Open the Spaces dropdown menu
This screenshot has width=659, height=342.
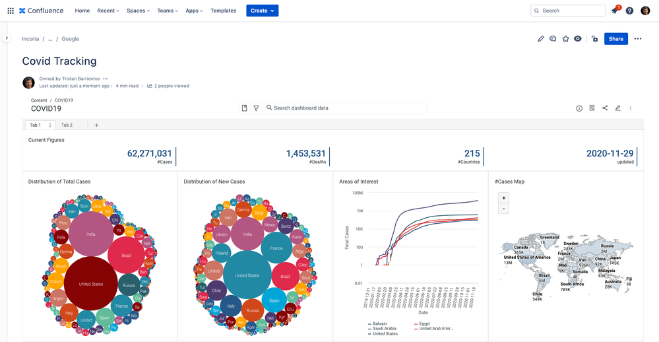click(x=139, y=11)
